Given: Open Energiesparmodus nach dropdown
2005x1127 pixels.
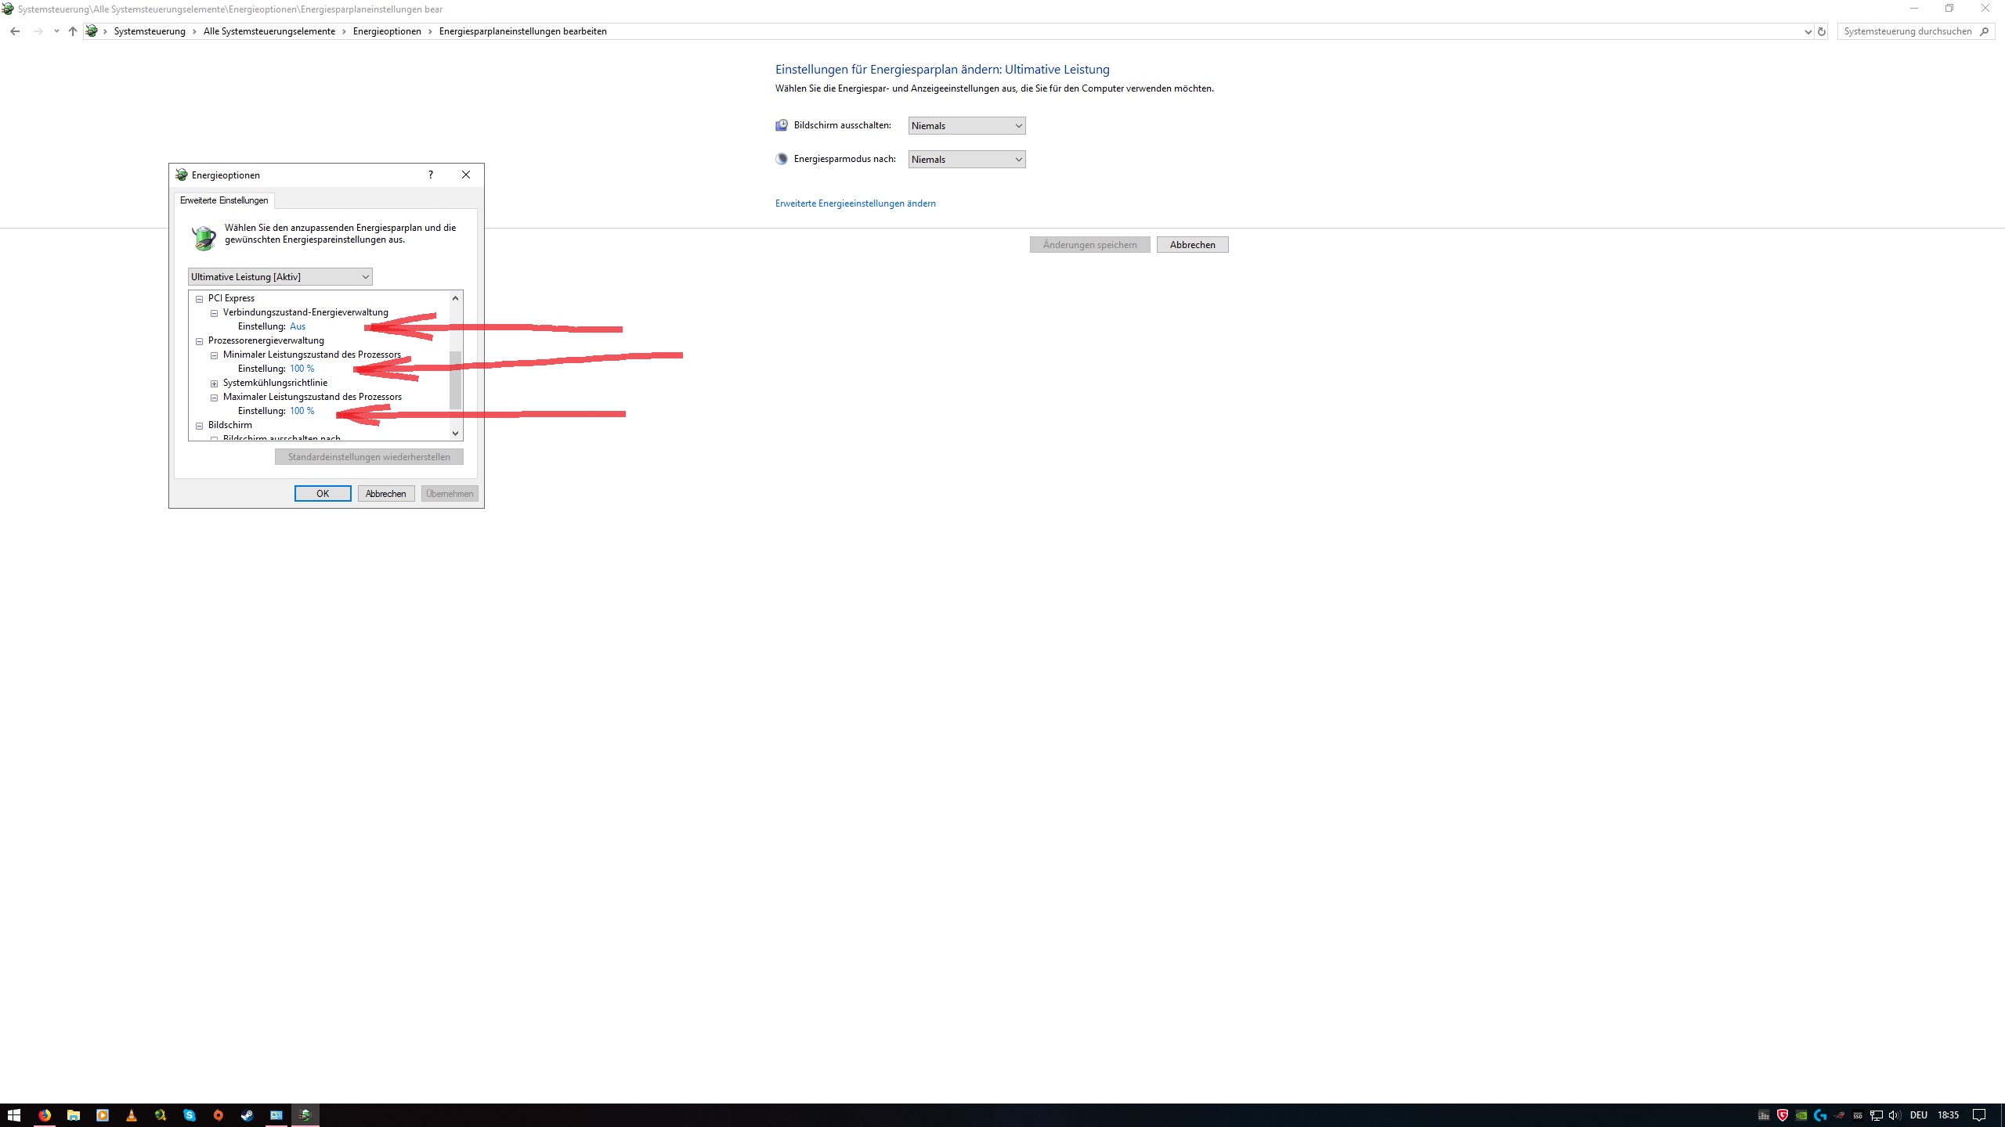Looking at the screenshot, I should click(x=966, y=160).
